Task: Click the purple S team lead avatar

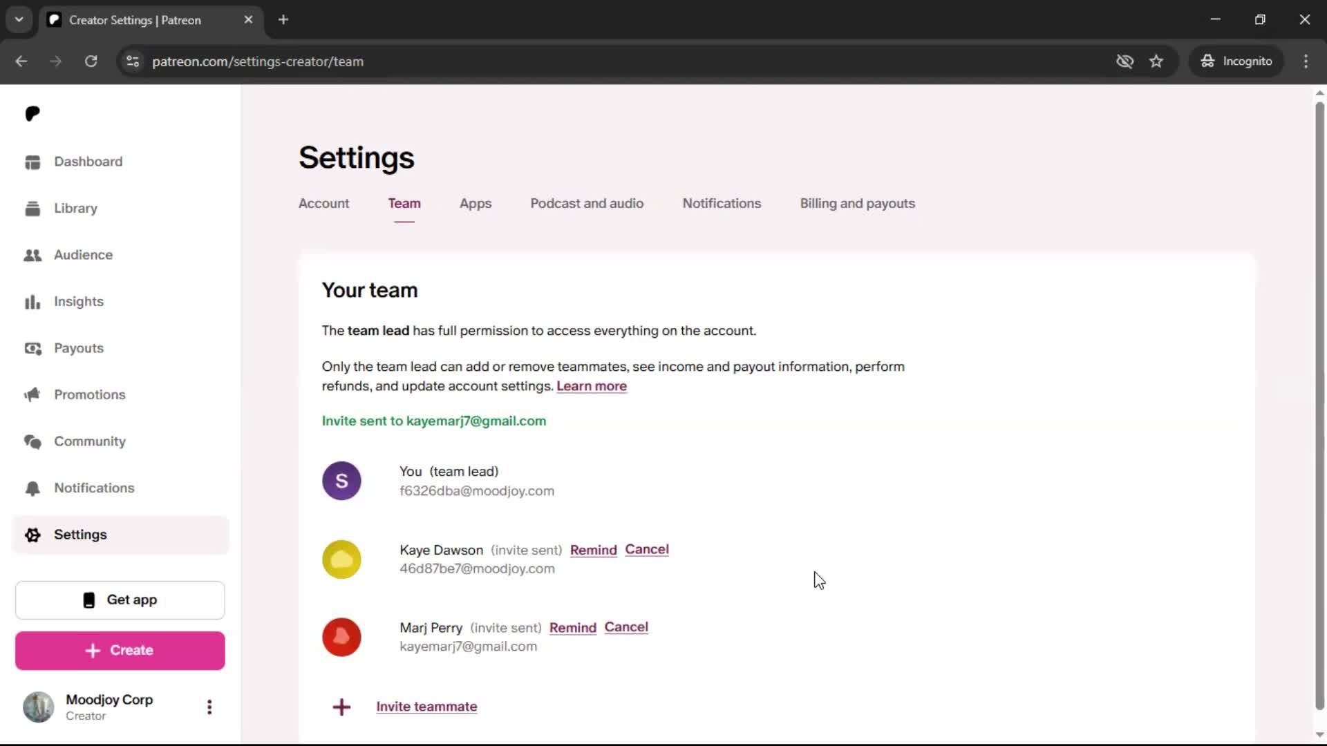Action: [x=341, y=481]
